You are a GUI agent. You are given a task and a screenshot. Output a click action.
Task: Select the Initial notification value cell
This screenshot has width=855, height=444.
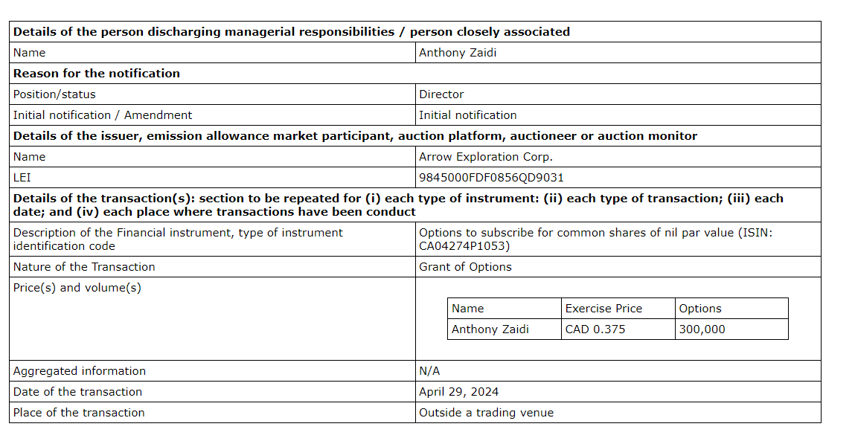pos(467,115)
